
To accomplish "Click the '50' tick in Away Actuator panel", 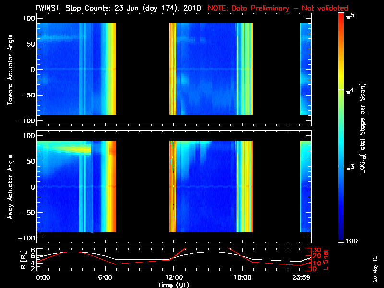I will pyautogui.click(x=31, y=161).
